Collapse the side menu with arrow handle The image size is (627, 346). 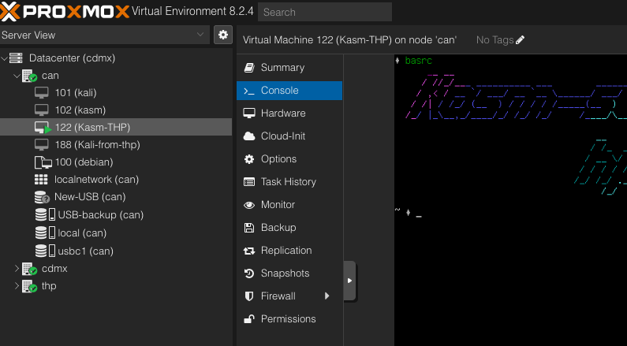(x=349, y=281)
